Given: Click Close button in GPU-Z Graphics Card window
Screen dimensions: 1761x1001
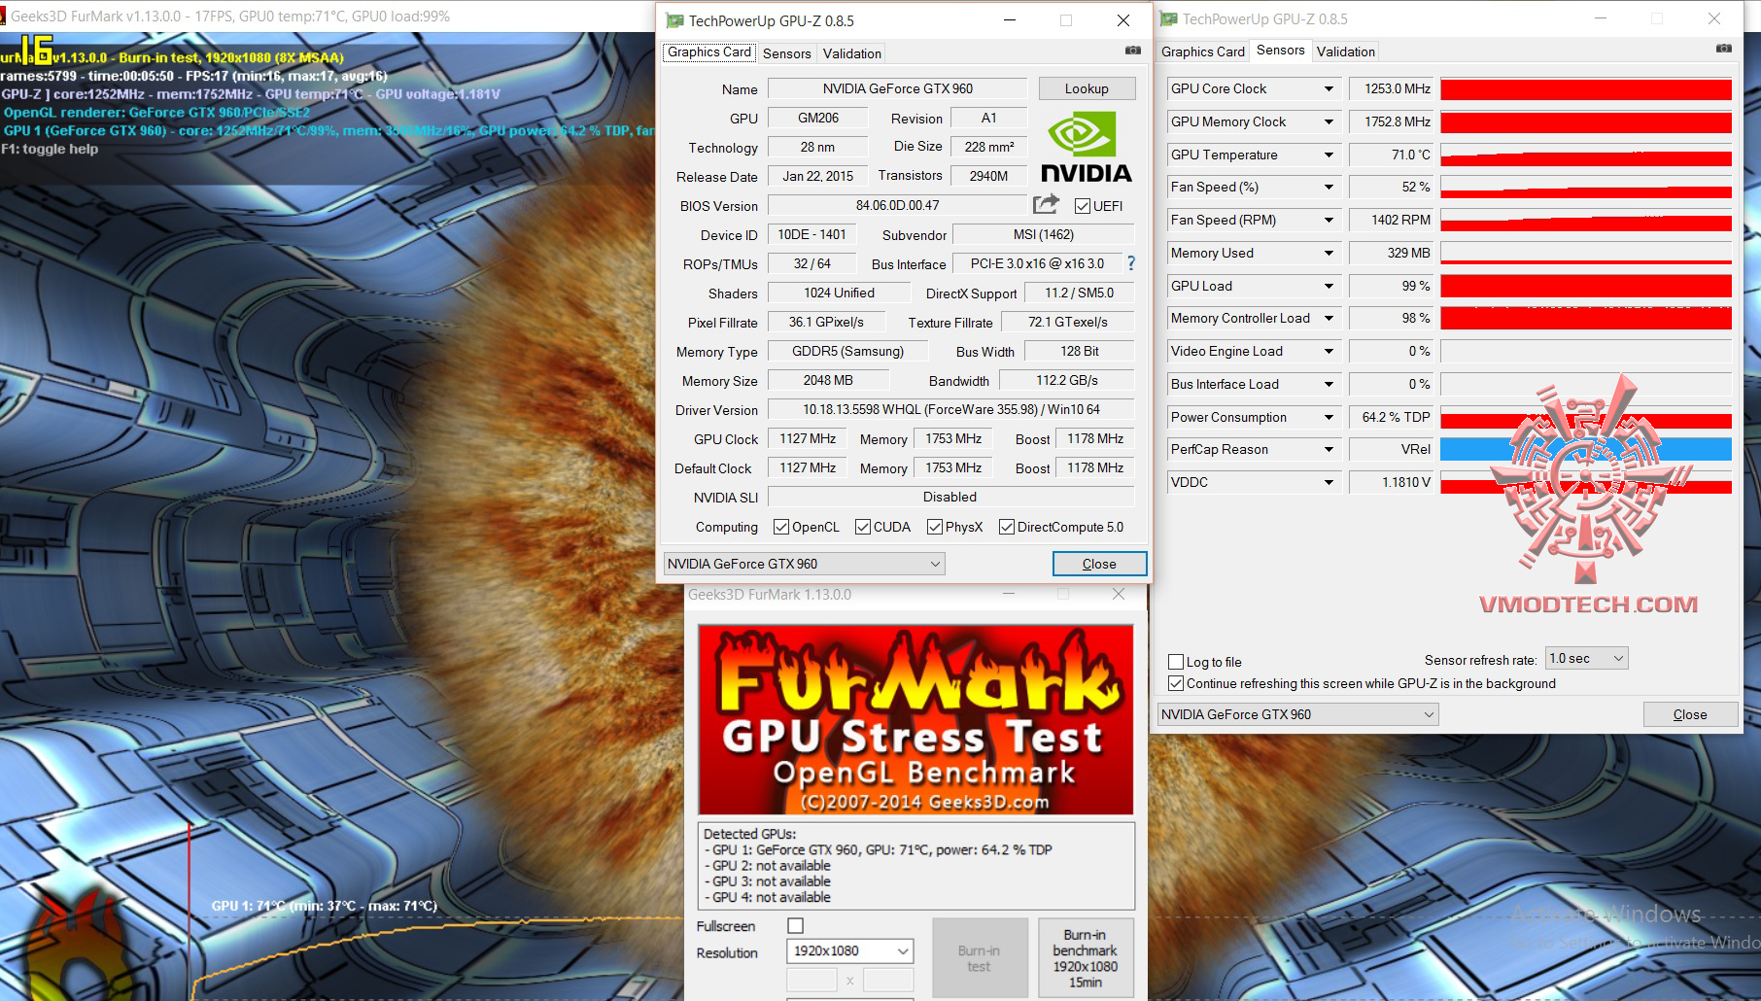Looking at the screenshot, I should pos(1099,564).
